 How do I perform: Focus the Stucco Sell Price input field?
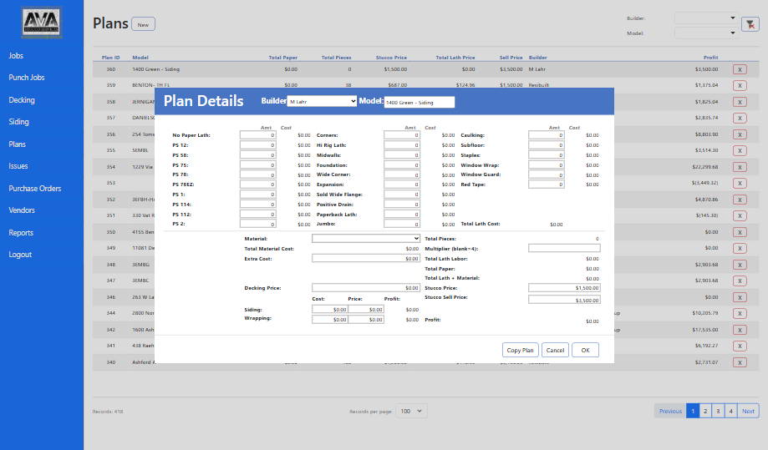click(x=564, y=300)
